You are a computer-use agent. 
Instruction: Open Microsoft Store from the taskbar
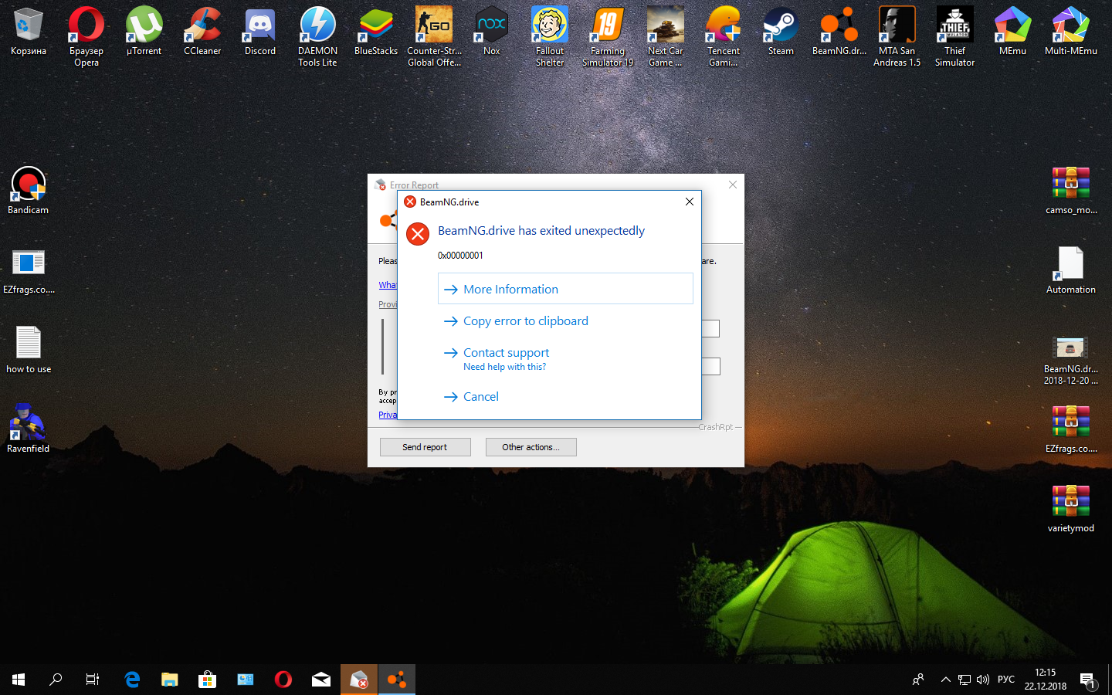pos(208,680)
